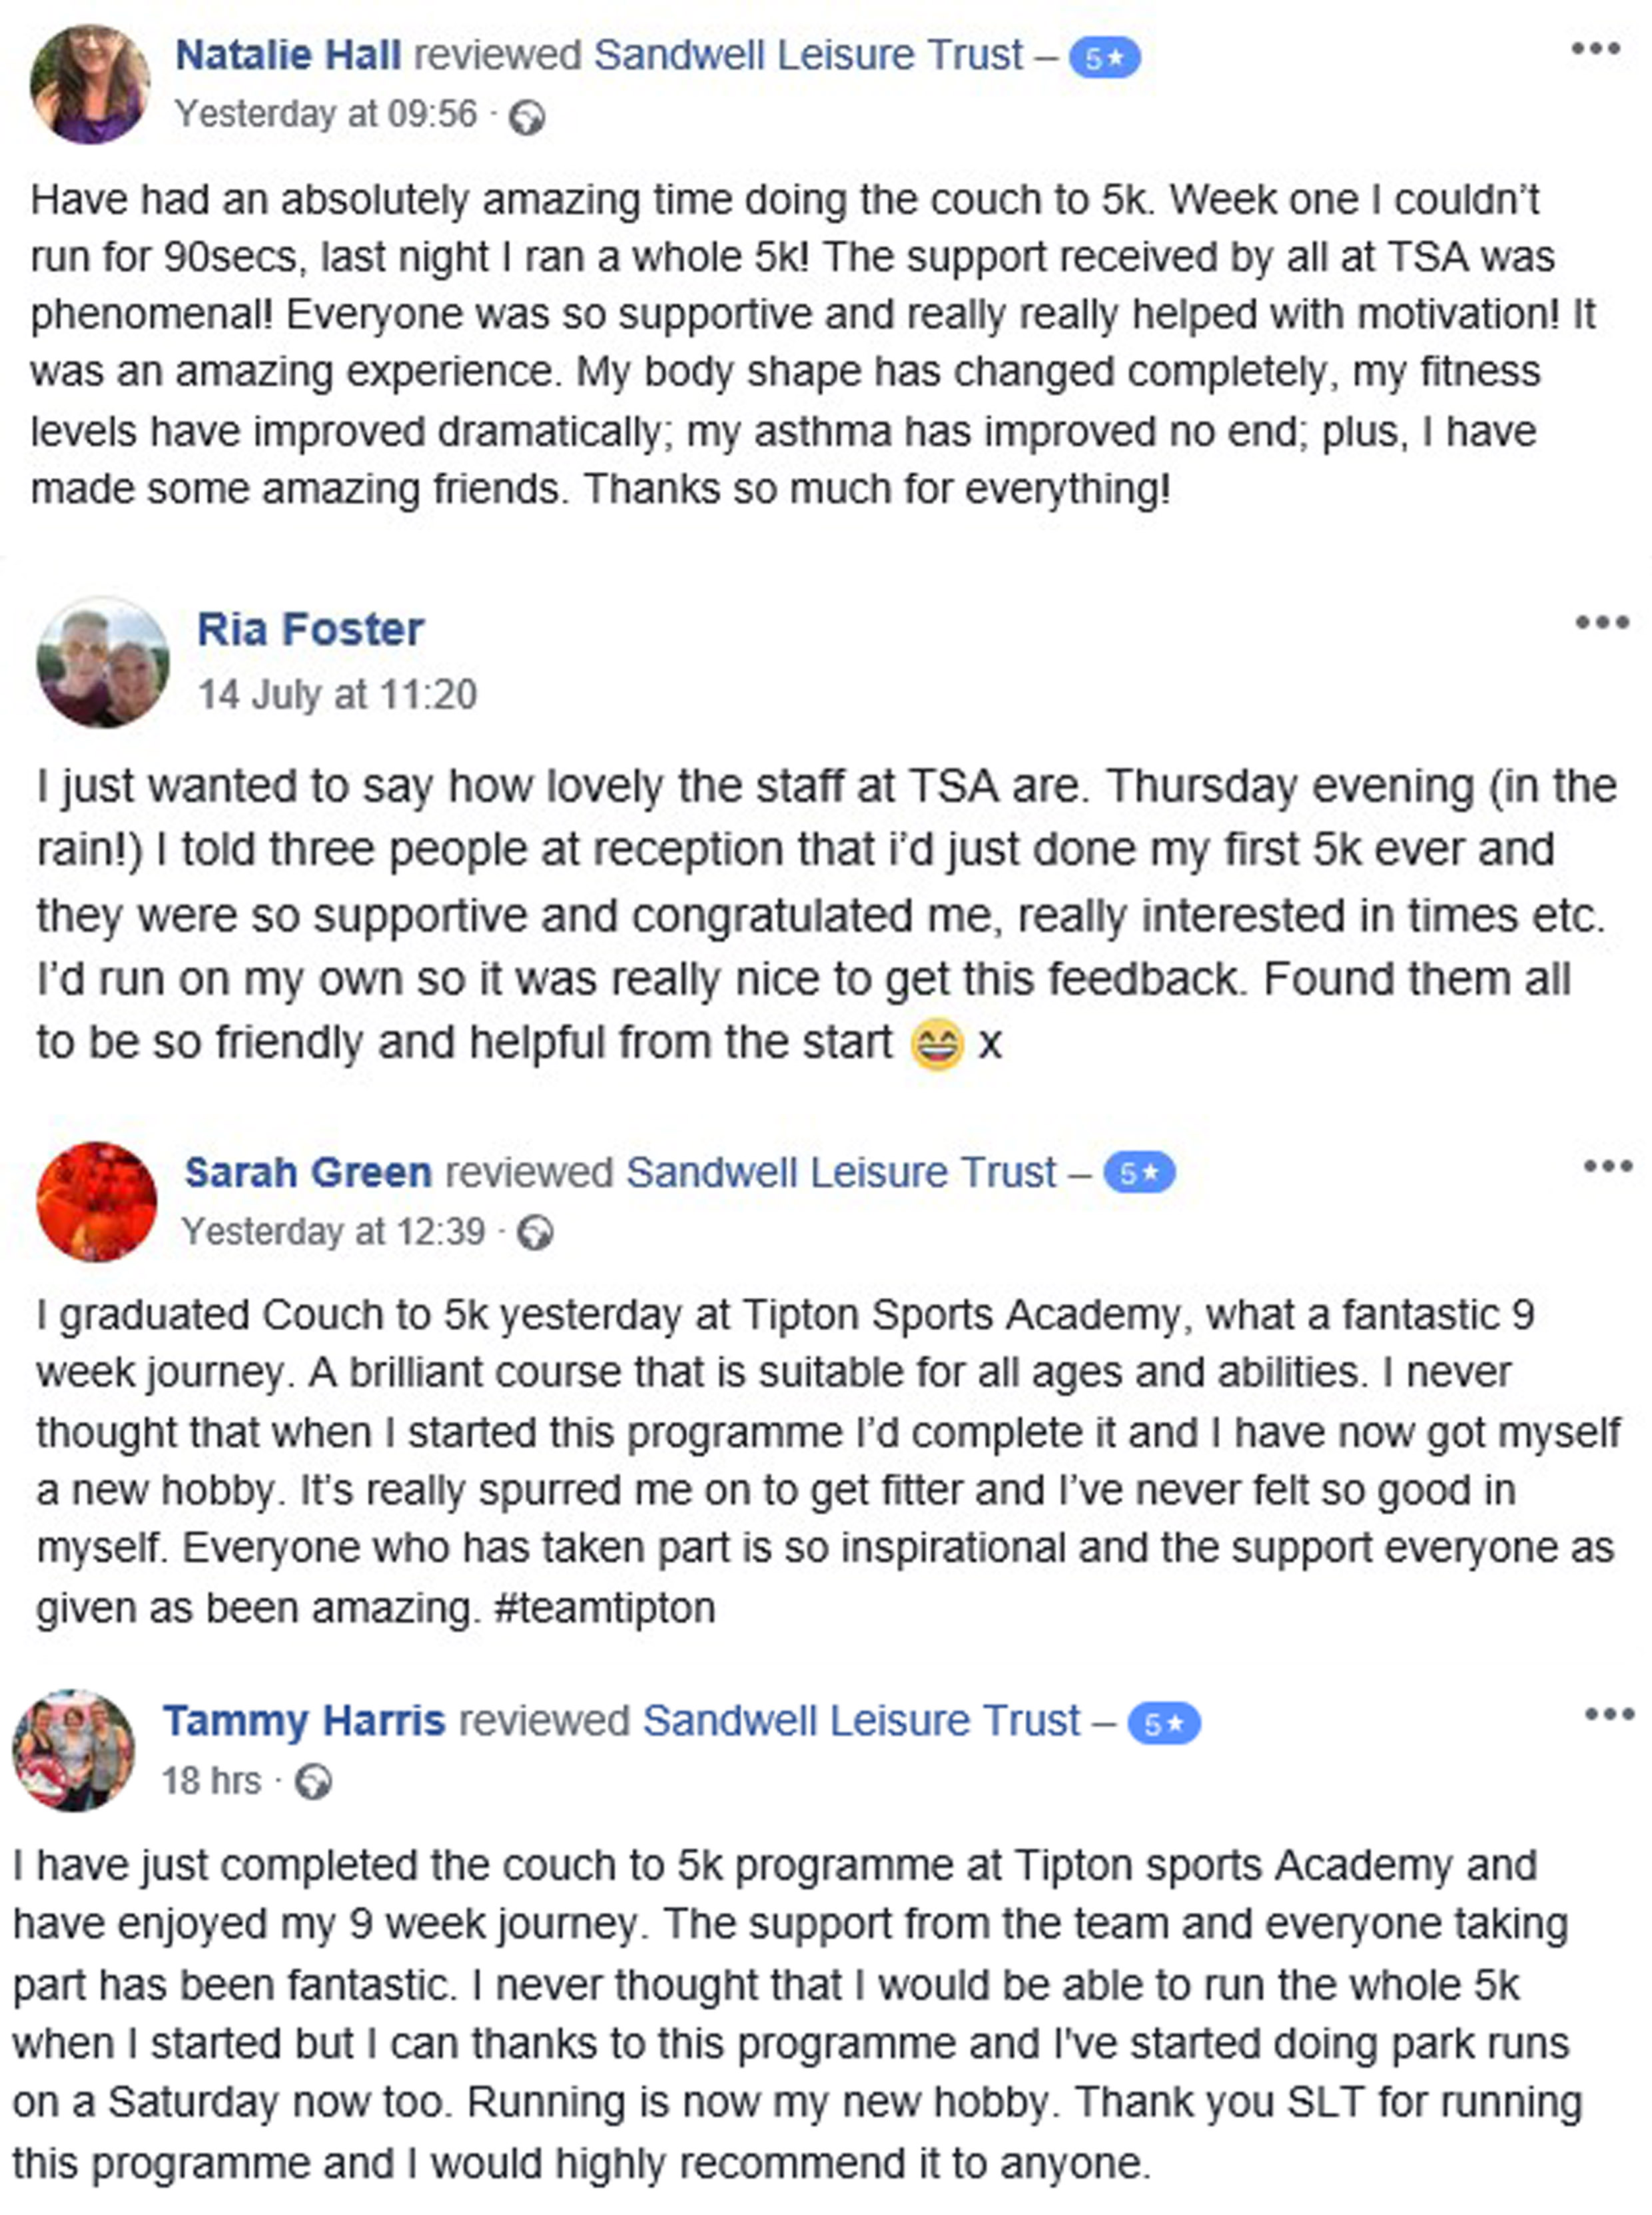
Task: Click the 5-star badge on Natalie's review
Action: click(x=1104, y=59)
